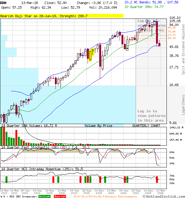This screenshot has height=198, width=185.
Task: Select the yellow-highlighted doji star candle
Action: (x=90, y=55)
